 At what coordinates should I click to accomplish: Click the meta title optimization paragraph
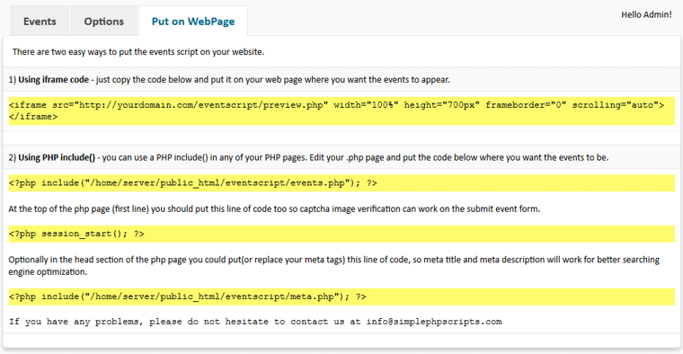pyautogui.click(x=333, y=266)
